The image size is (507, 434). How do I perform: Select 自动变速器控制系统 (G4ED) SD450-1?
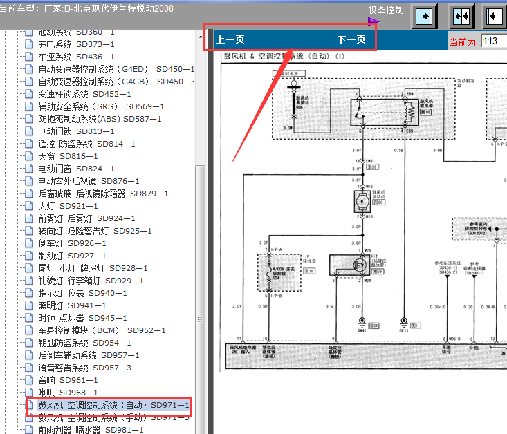(116, 69)
